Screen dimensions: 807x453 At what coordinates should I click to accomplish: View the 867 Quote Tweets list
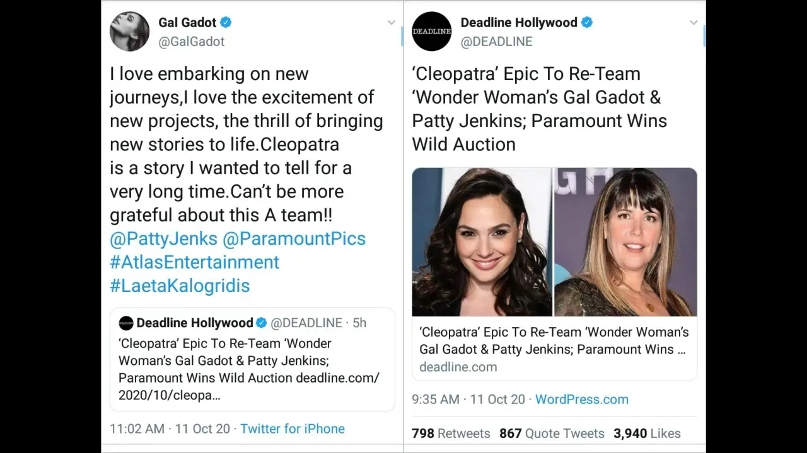pyautogui.click(x=552, y=433)
